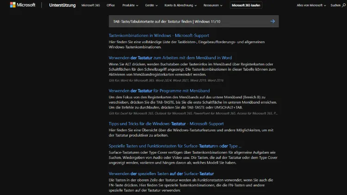Click the Microsoft logo
Screen dimensions: 347x195
coord(23,5)
